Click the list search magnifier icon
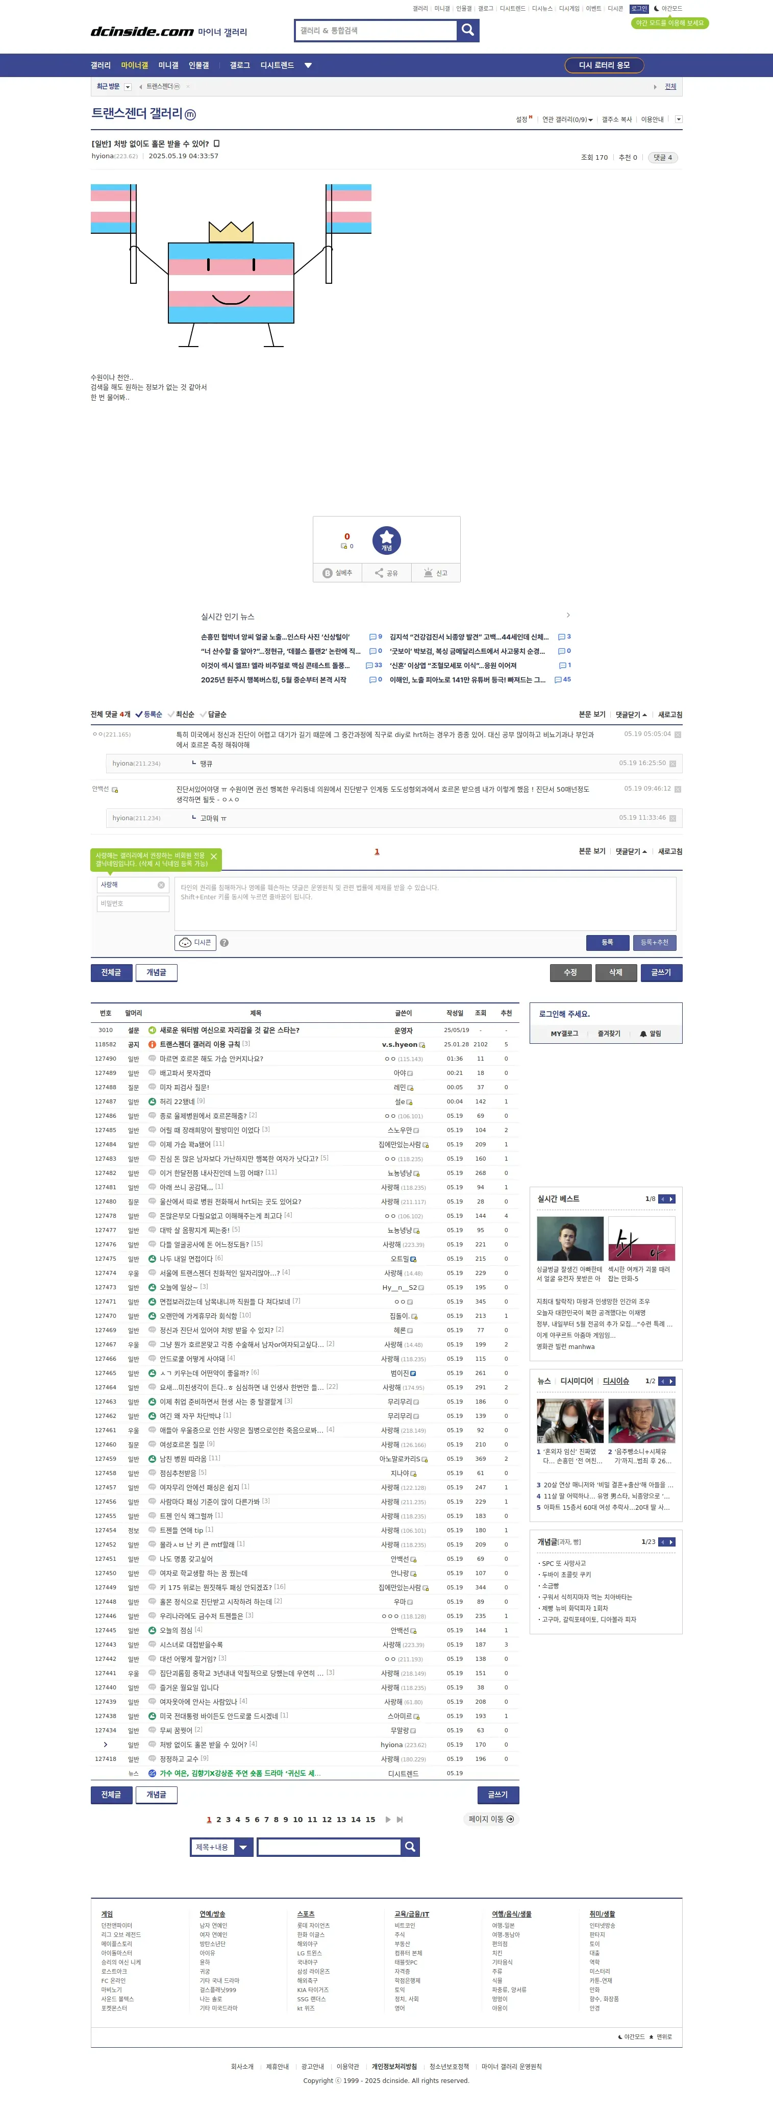773x2110 pixels. [x=410, y=1847]
